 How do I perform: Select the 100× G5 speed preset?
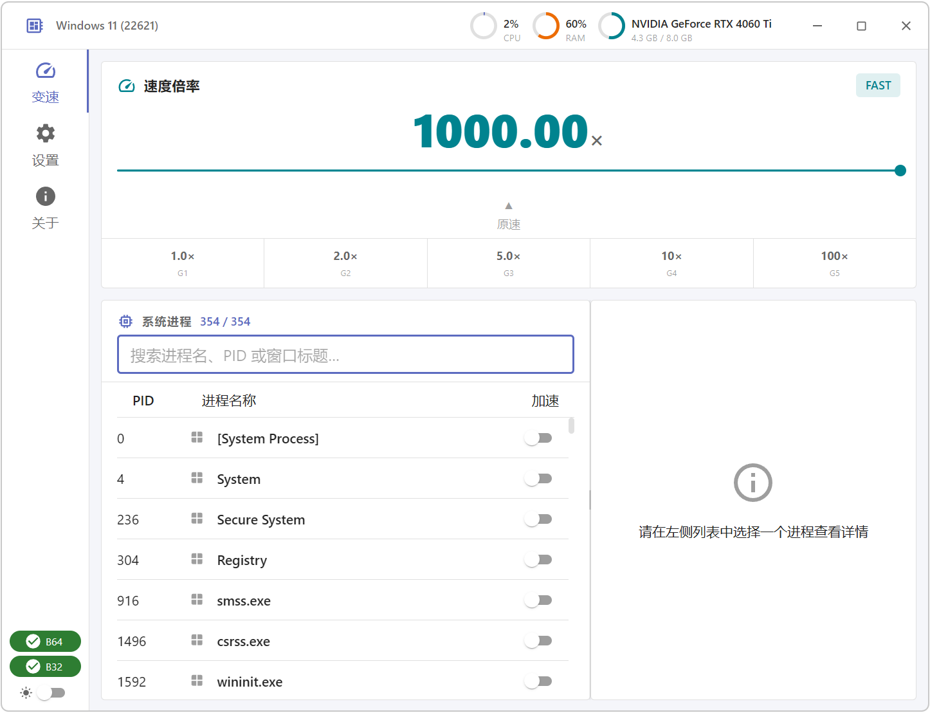(835, 263)
